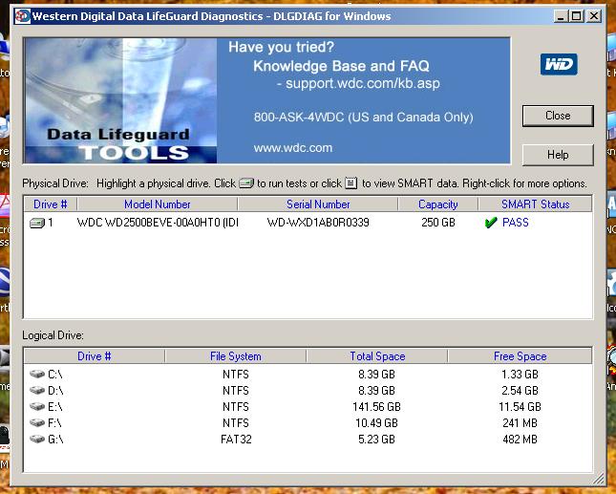The image size is (616, 494).
Task: Click the 10.49 GB total space value
Action: coord(376,423)
